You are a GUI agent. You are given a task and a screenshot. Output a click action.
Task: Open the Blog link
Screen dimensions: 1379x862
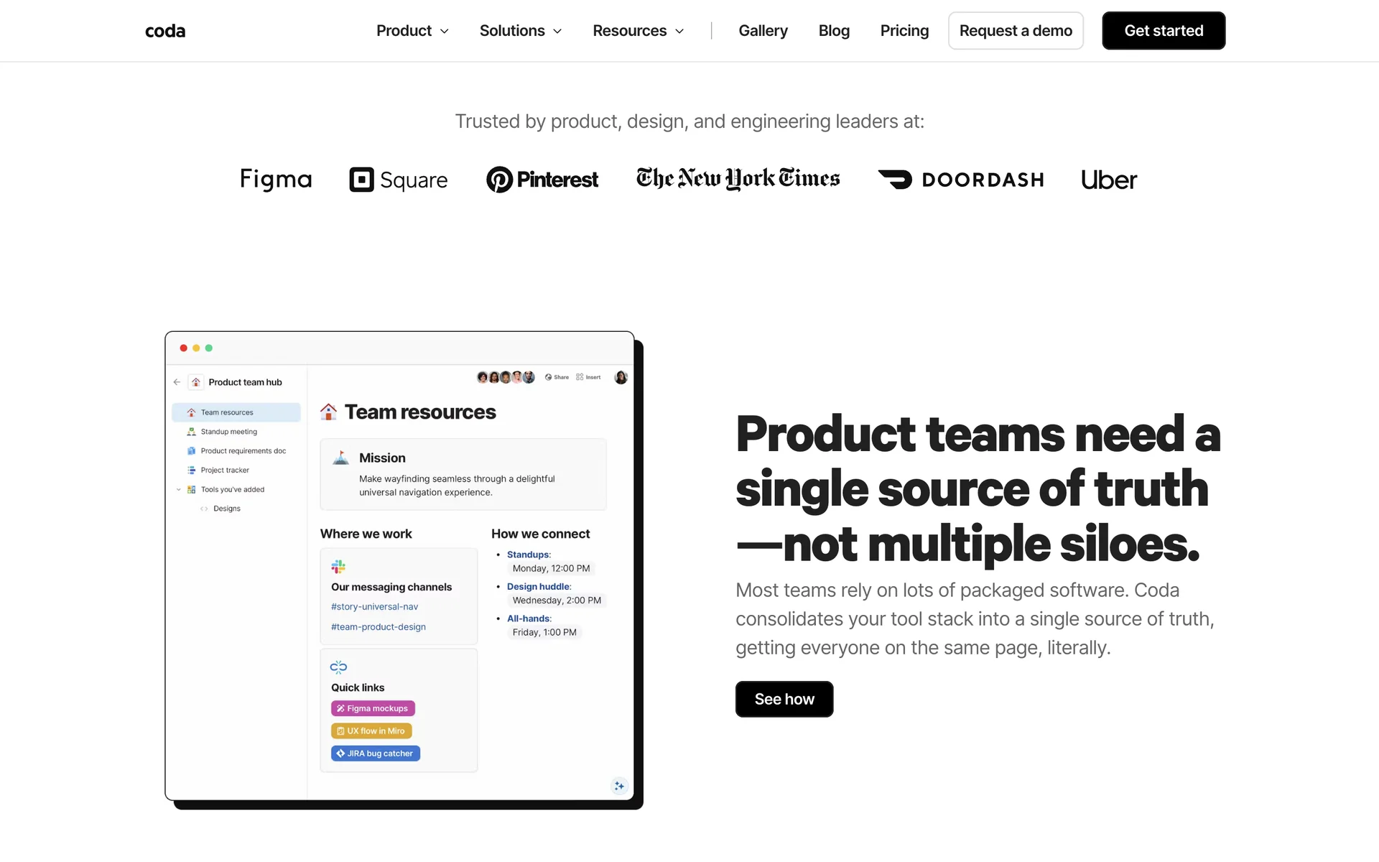(834, 31)
